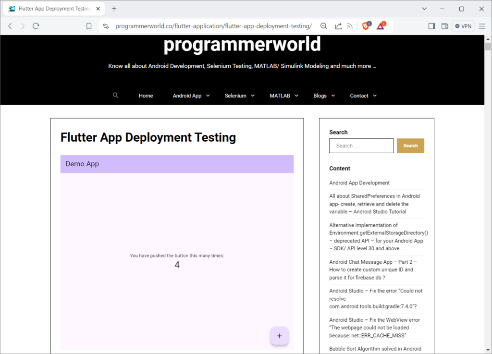Select the Flutter App Deployment Testing tab
This screenshot has width=492, height=354.
point(54,9)
